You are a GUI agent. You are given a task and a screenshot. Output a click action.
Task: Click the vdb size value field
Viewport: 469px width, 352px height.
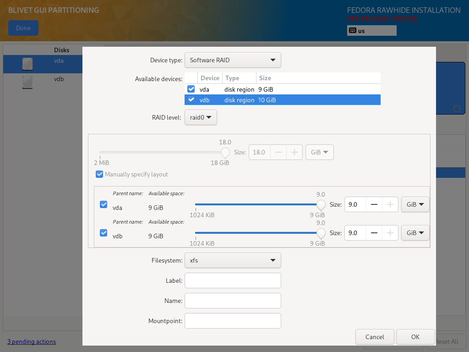click(x=355, y=233)
